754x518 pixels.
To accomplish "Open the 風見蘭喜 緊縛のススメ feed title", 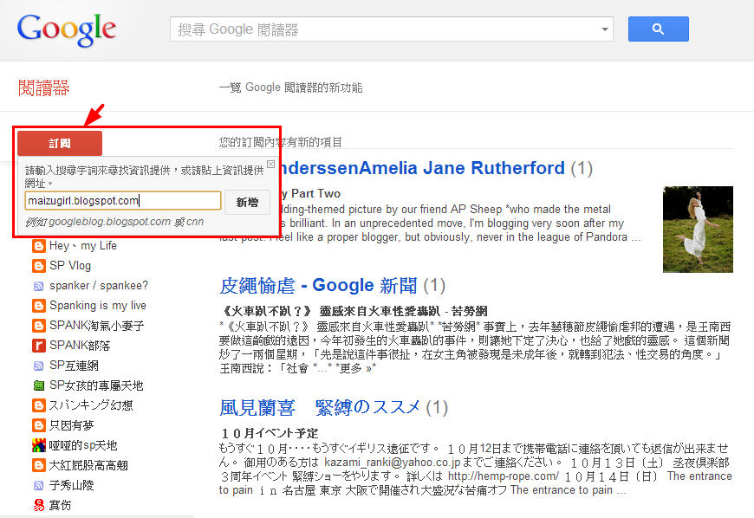I will pos(320,408).
